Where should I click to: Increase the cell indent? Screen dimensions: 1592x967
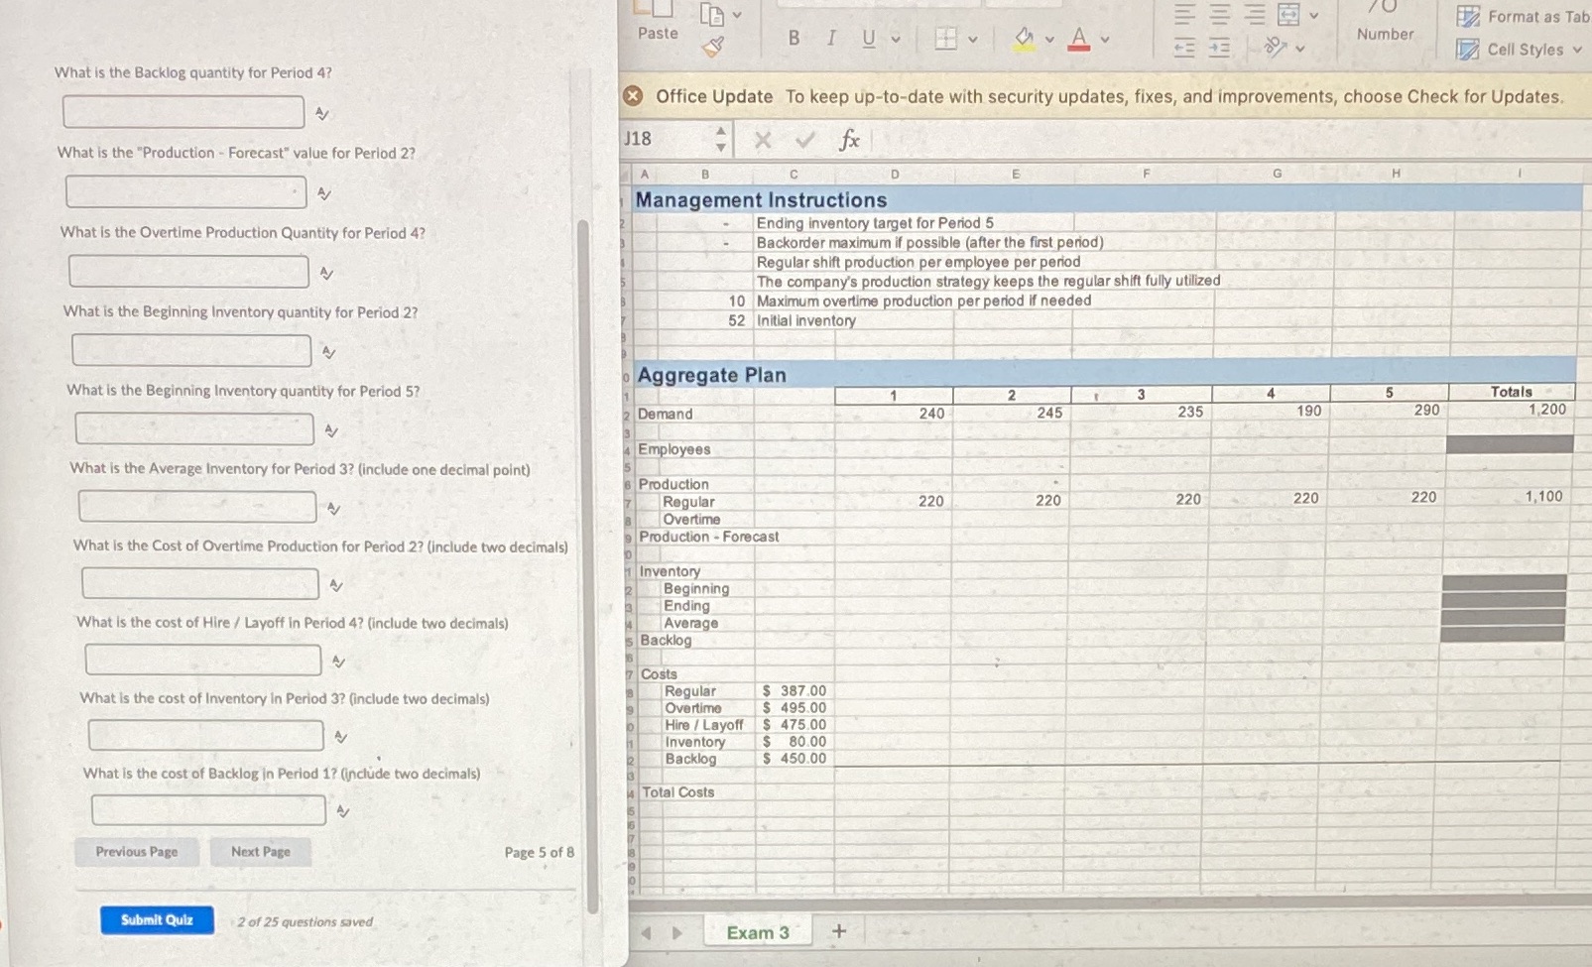click(1220, 48)
